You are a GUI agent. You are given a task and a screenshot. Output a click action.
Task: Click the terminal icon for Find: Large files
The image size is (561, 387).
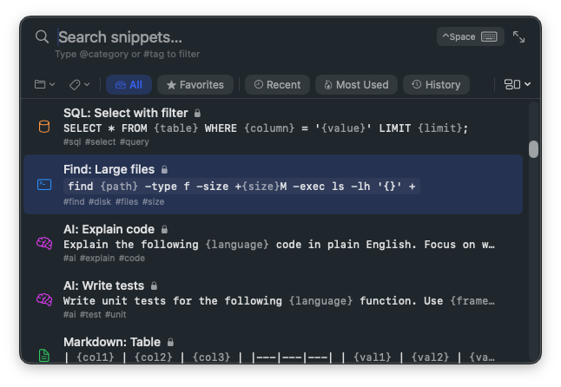pos(44,185)
